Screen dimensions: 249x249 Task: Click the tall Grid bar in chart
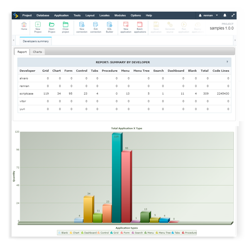click(x=116, y=178)
